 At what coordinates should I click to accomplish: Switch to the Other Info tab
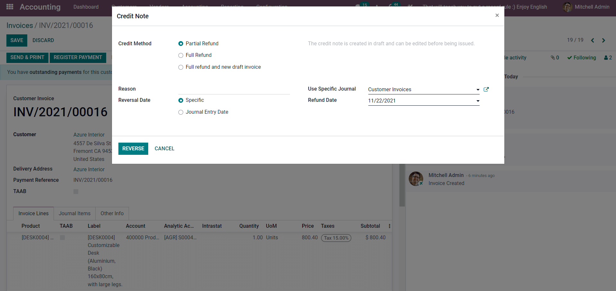(x=112, y=214)
